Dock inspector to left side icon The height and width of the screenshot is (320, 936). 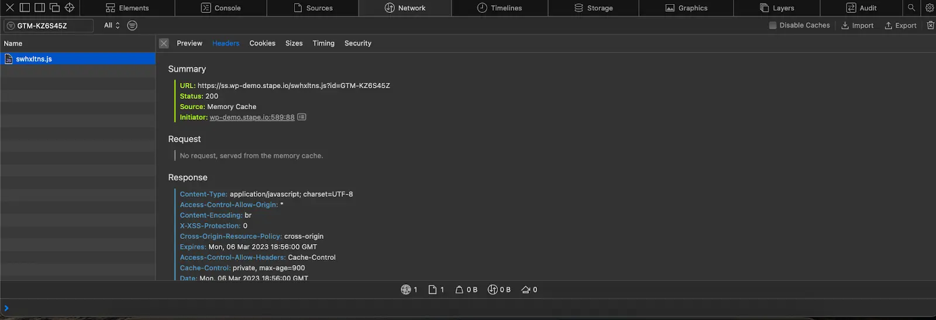pos(25,8)
